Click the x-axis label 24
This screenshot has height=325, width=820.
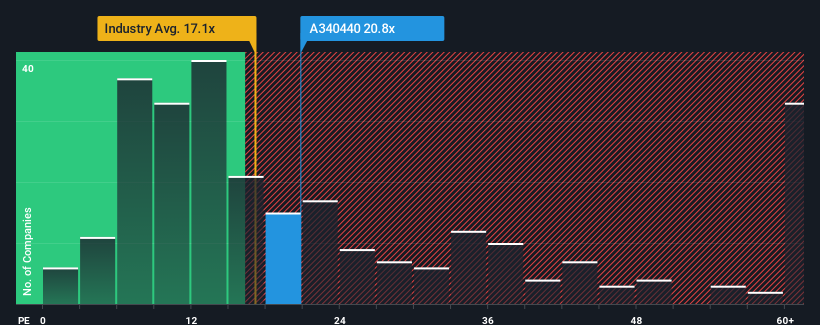coord(339,320)
